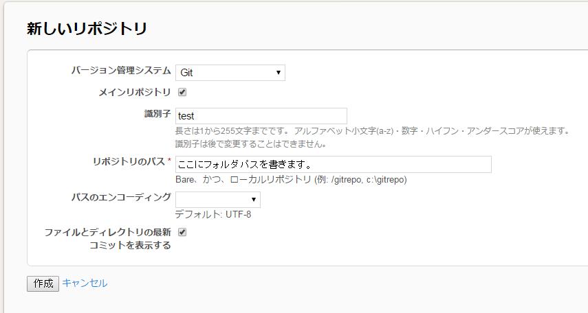
Task: Open the バージョン管理システム Git dropdown
Action: pos(230,73)
